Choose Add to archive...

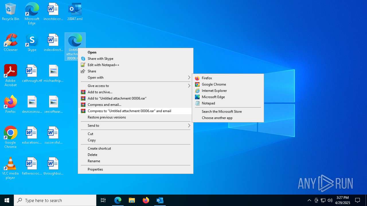[135, 92]
